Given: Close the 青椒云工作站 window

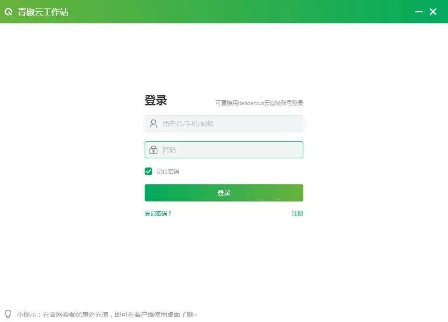Looking at the screenshot, I should click(433, 12).
